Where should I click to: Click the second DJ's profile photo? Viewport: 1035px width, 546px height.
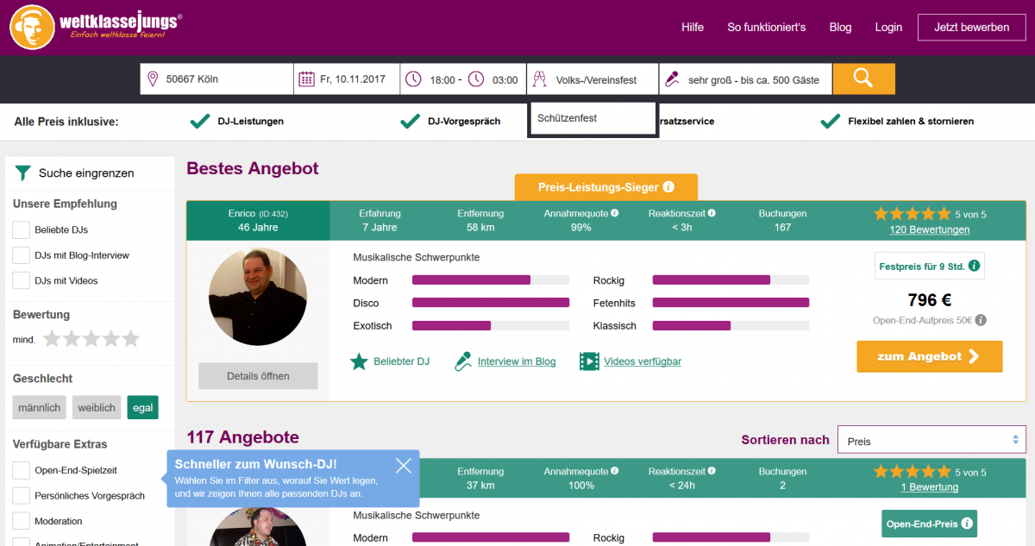tap(258, 526)
